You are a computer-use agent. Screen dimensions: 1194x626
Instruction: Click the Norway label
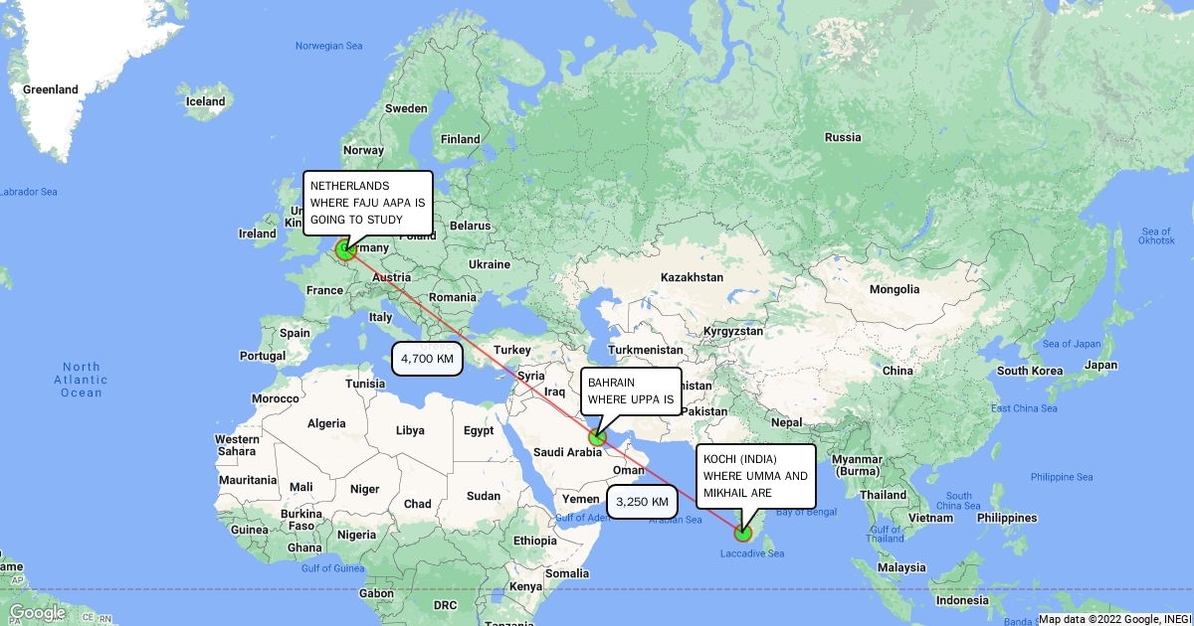point(363,150)
